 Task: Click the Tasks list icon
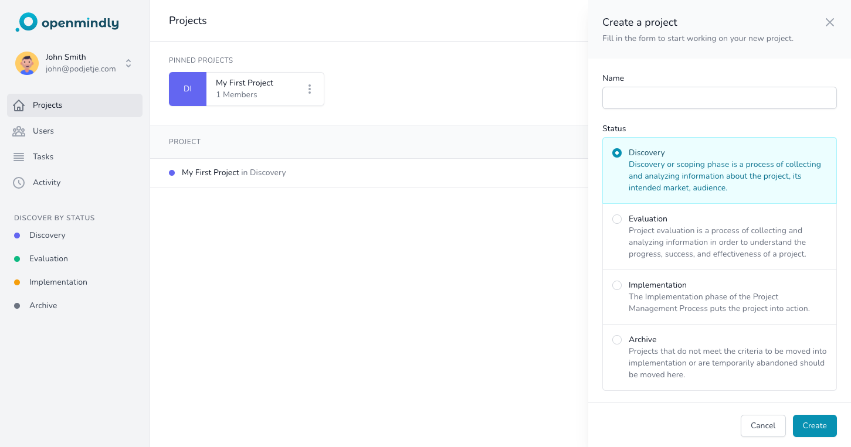point(19,157)
